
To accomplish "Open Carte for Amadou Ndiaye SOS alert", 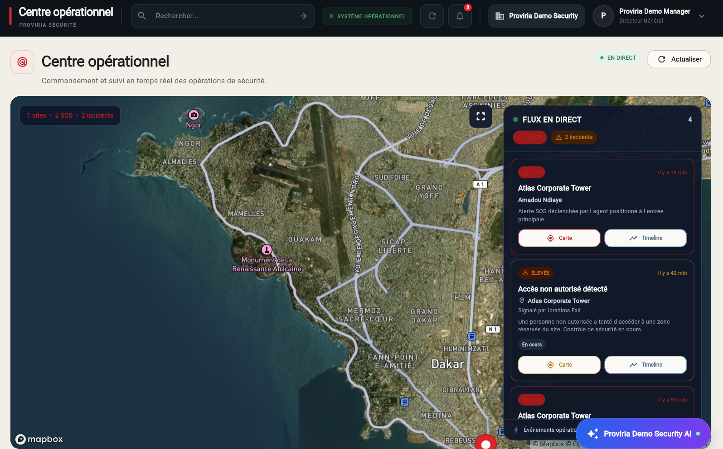I will [559, 238].
